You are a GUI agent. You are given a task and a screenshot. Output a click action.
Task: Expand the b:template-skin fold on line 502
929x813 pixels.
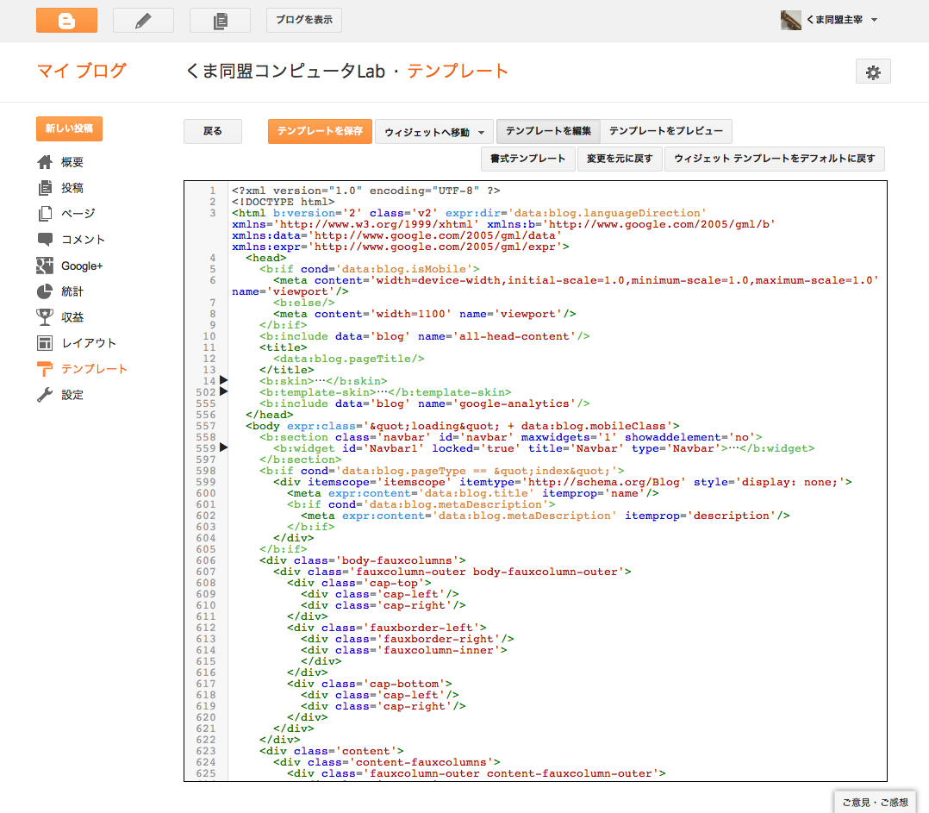[224, 391]
